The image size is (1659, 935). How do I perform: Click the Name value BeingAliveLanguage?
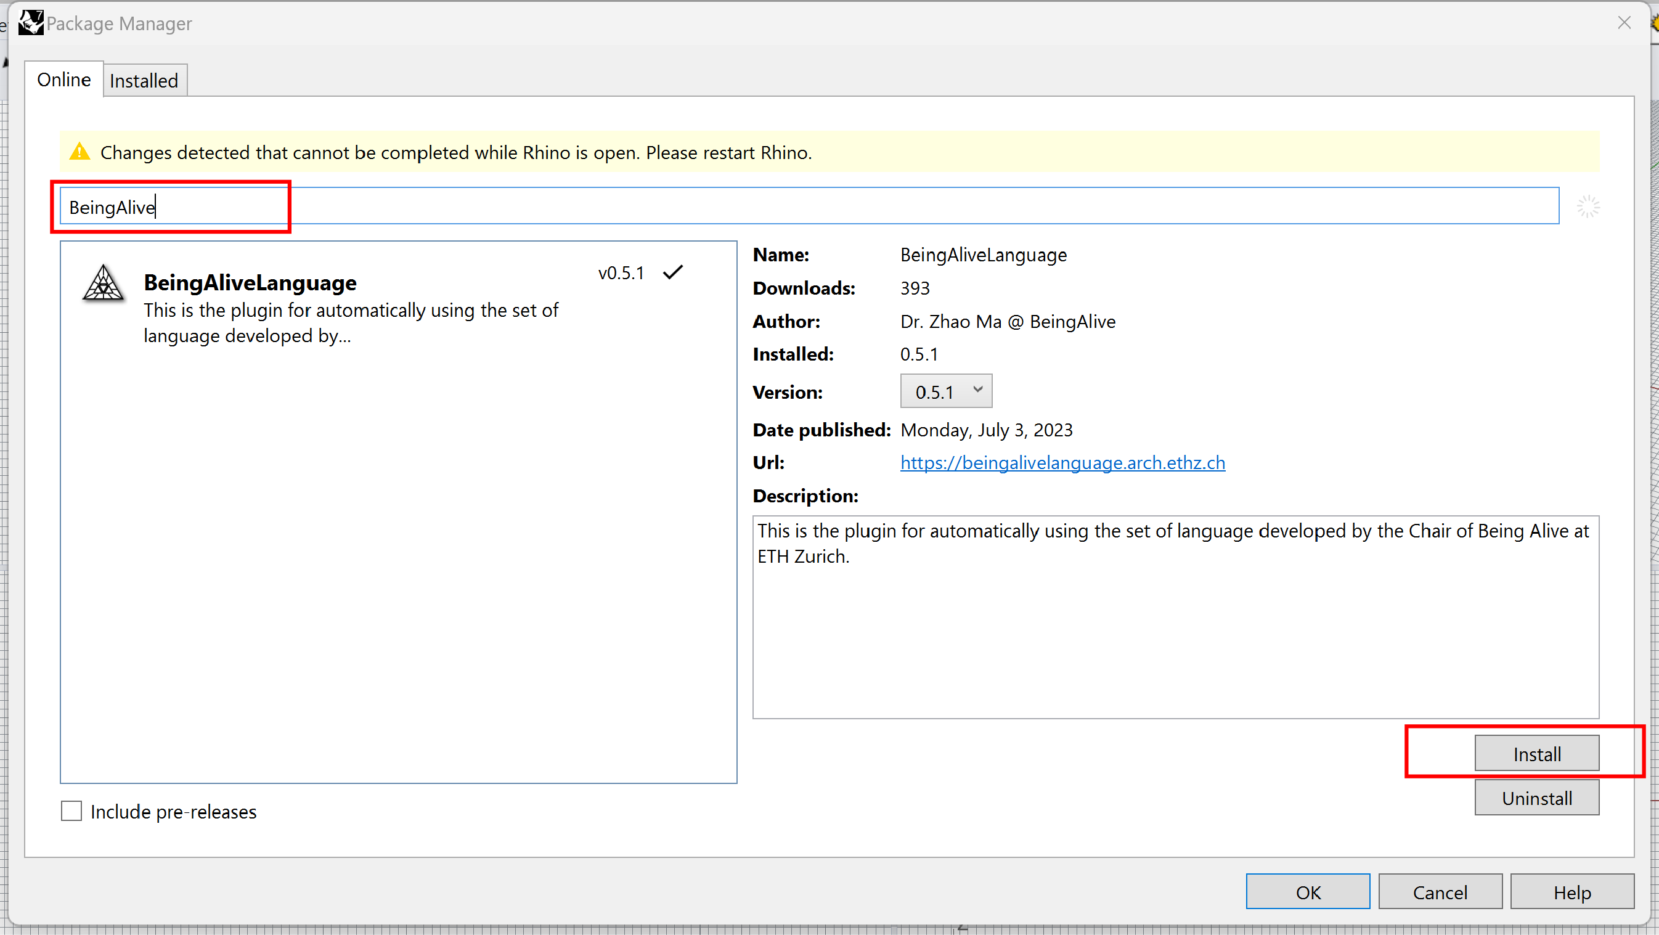click(984, 255)
